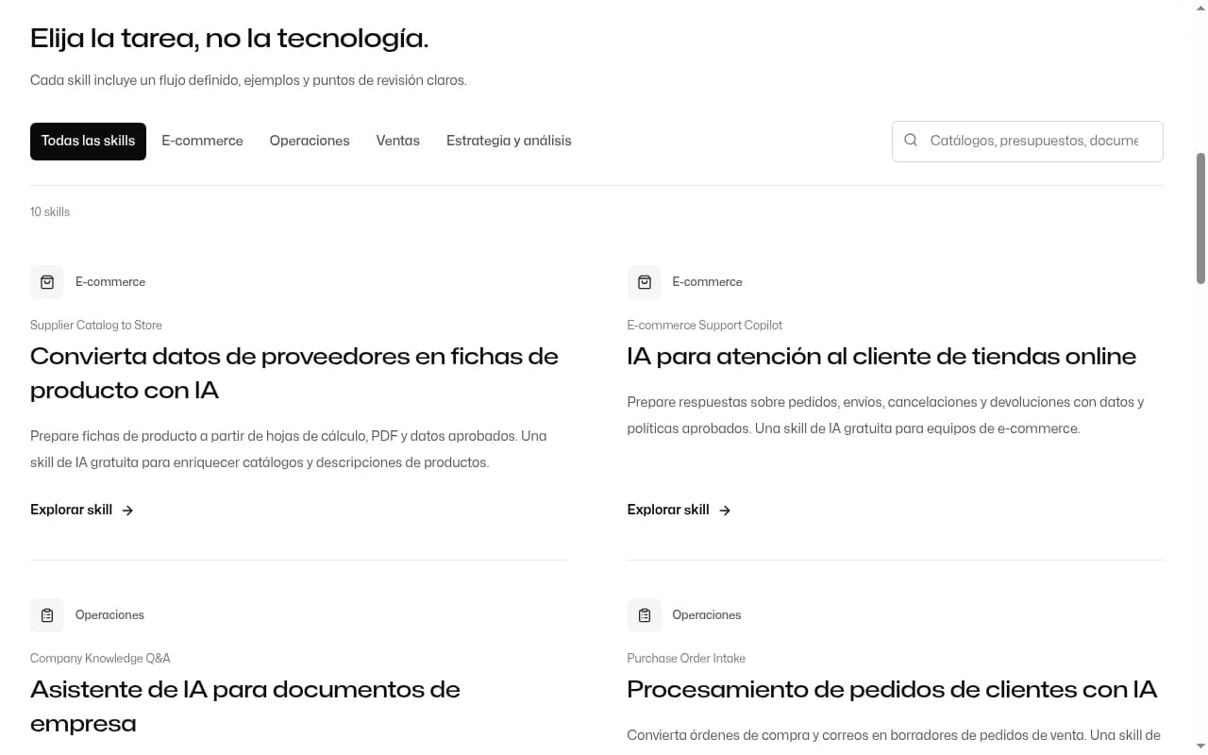Screen dimensions: 1208x755
Task: Select the Todas las skills tab
Action: coord(88,142)
